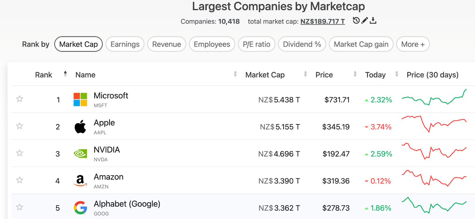The width and height of the screenshot is (475, 219).
Task: Click the $345.19 price
Action: click(x=336, y=127)
